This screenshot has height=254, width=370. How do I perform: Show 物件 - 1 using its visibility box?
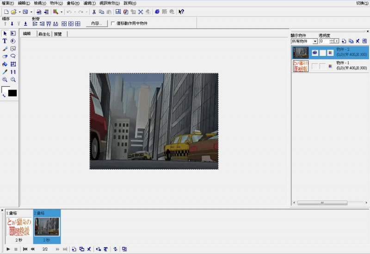[314, 66]
